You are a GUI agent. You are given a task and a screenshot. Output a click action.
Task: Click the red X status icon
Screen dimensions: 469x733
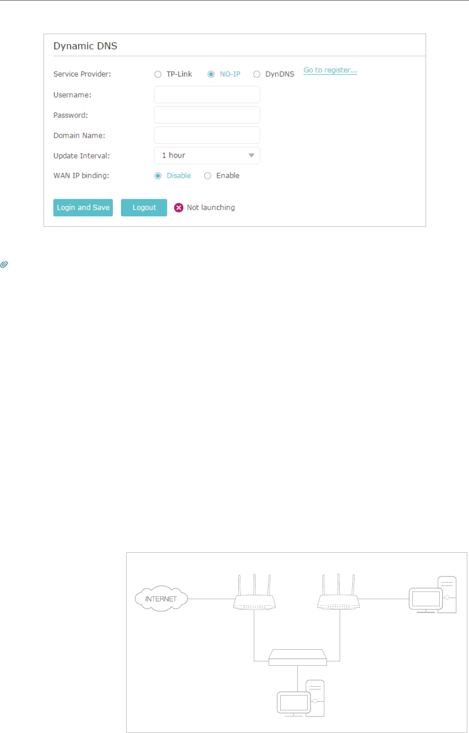[x=179, y=208]
